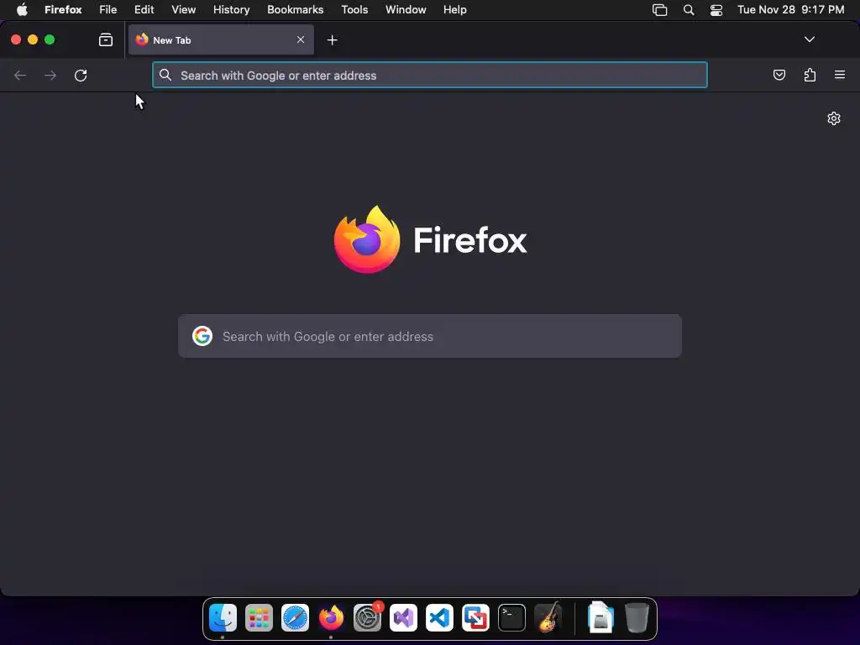Open the Save to Pocket icon
860x645 pixels.
coord(779,75)
